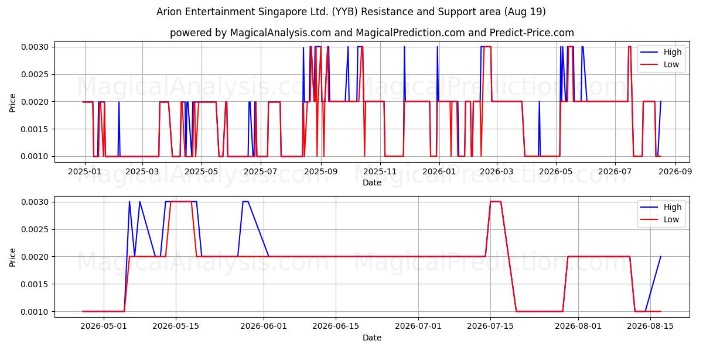Click the 2025-09 tick label
The height and width of the screenshot is (351, 703).
(321, 171)
